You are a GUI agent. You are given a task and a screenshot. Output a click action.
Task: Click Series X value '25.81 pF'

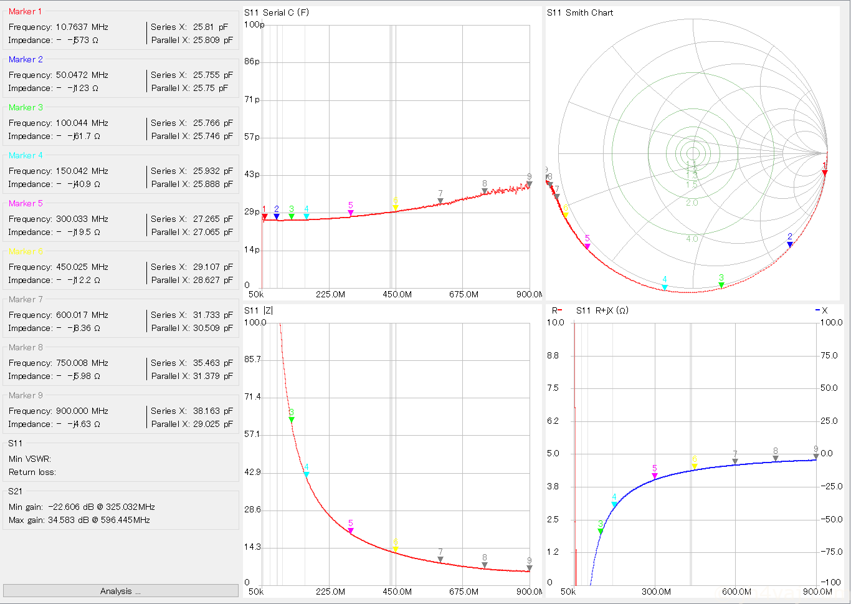pyautogui.click(x=211, y=27)
